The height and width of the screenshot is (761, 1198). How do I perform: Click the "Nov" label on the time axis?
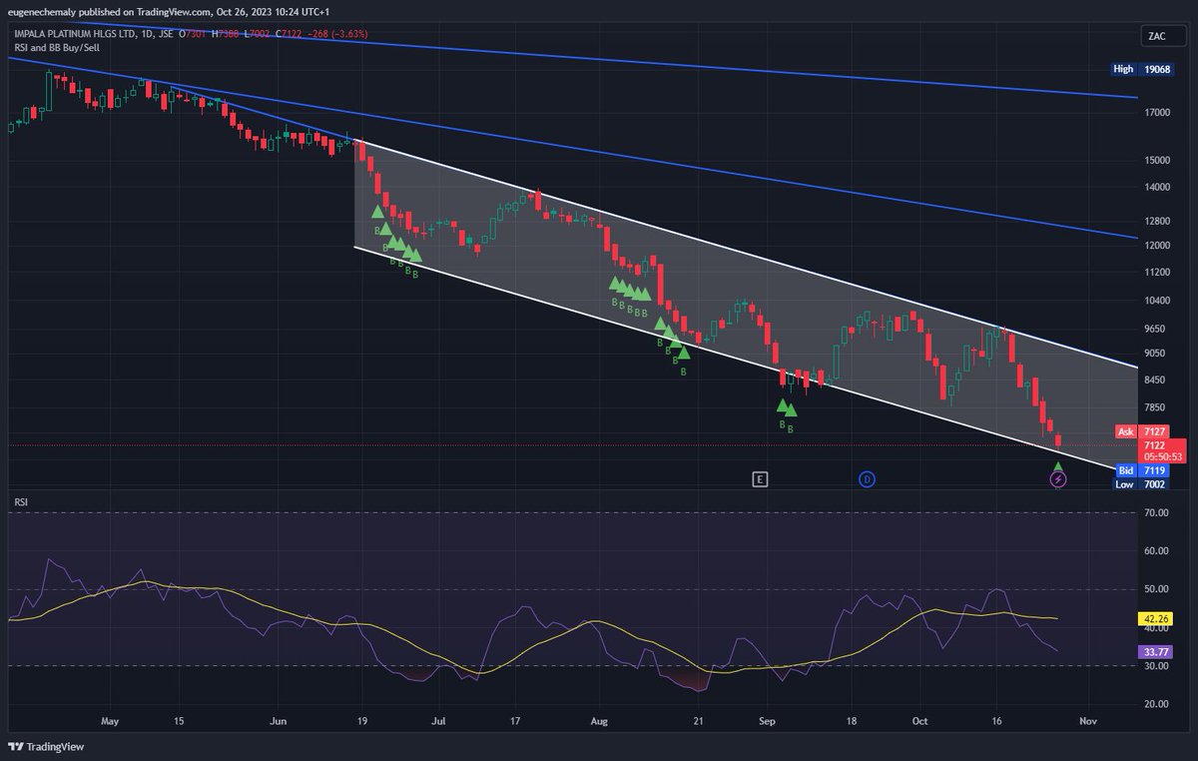point(1088,720)
